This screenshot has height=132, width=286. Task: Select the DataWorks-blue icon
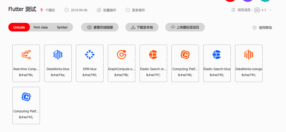point(58,54)
